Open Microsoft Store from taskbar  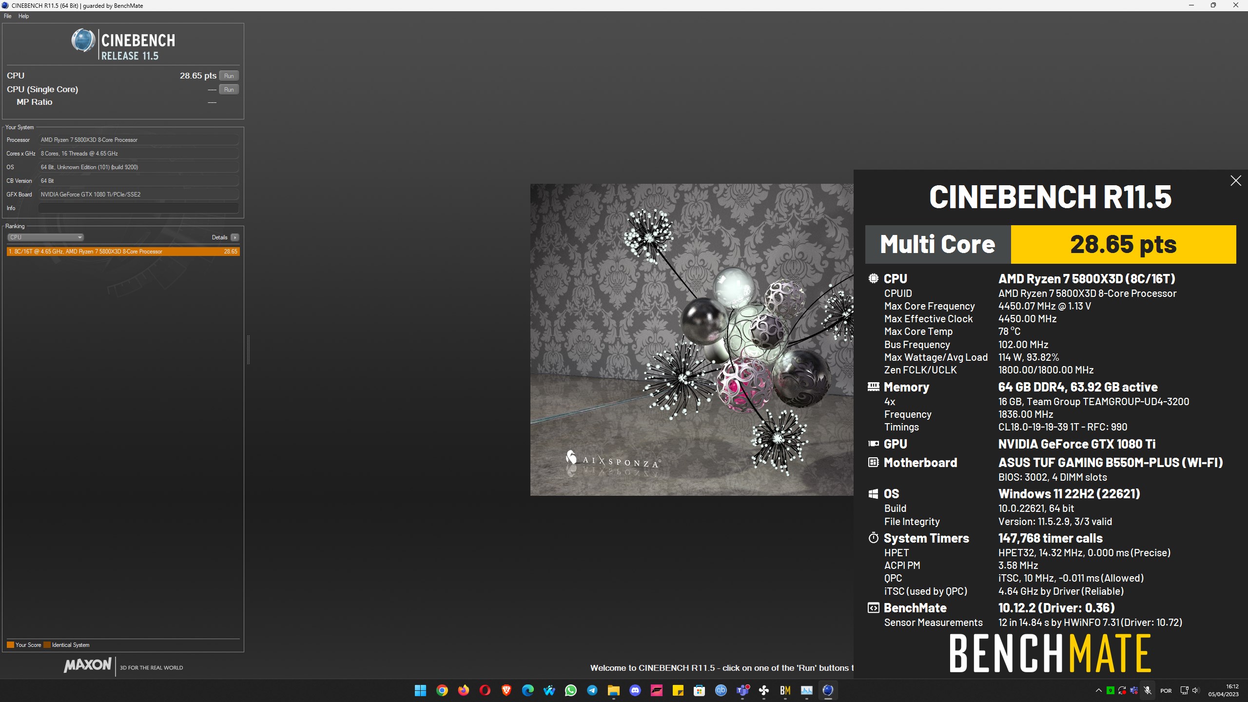point(699,690)
